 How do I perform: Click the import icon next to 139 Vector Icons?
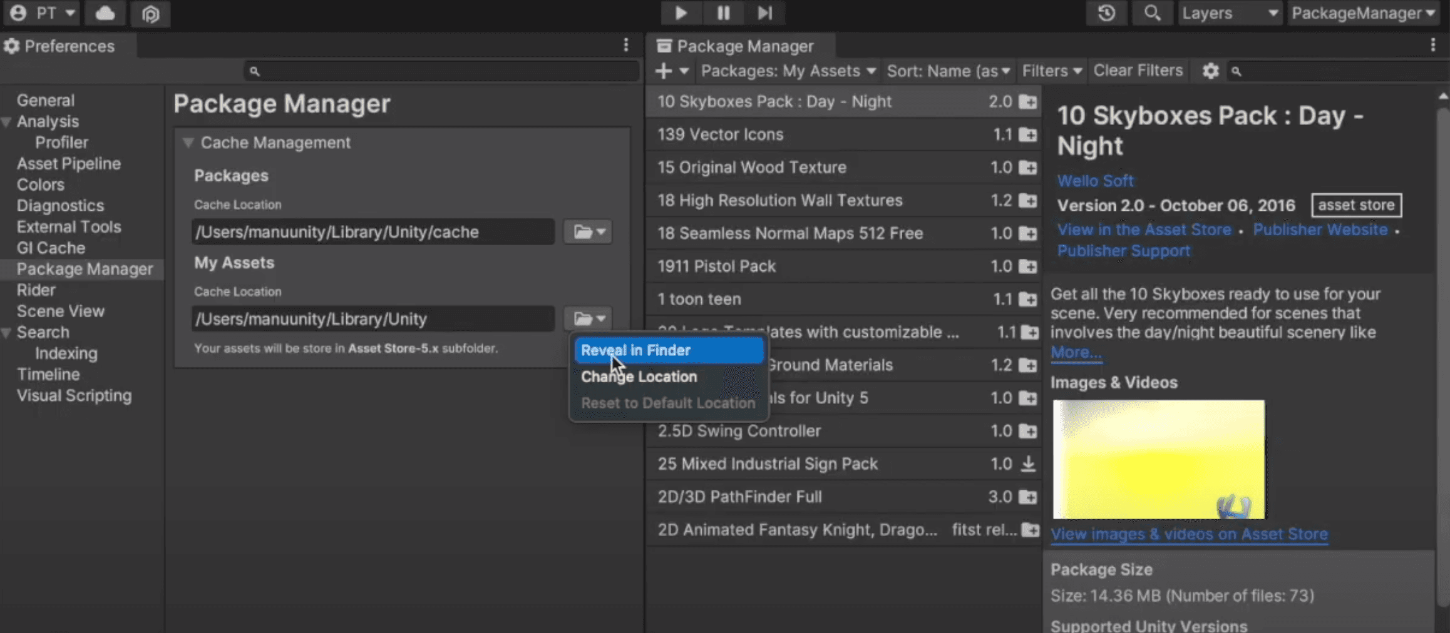click(1029, 134)
